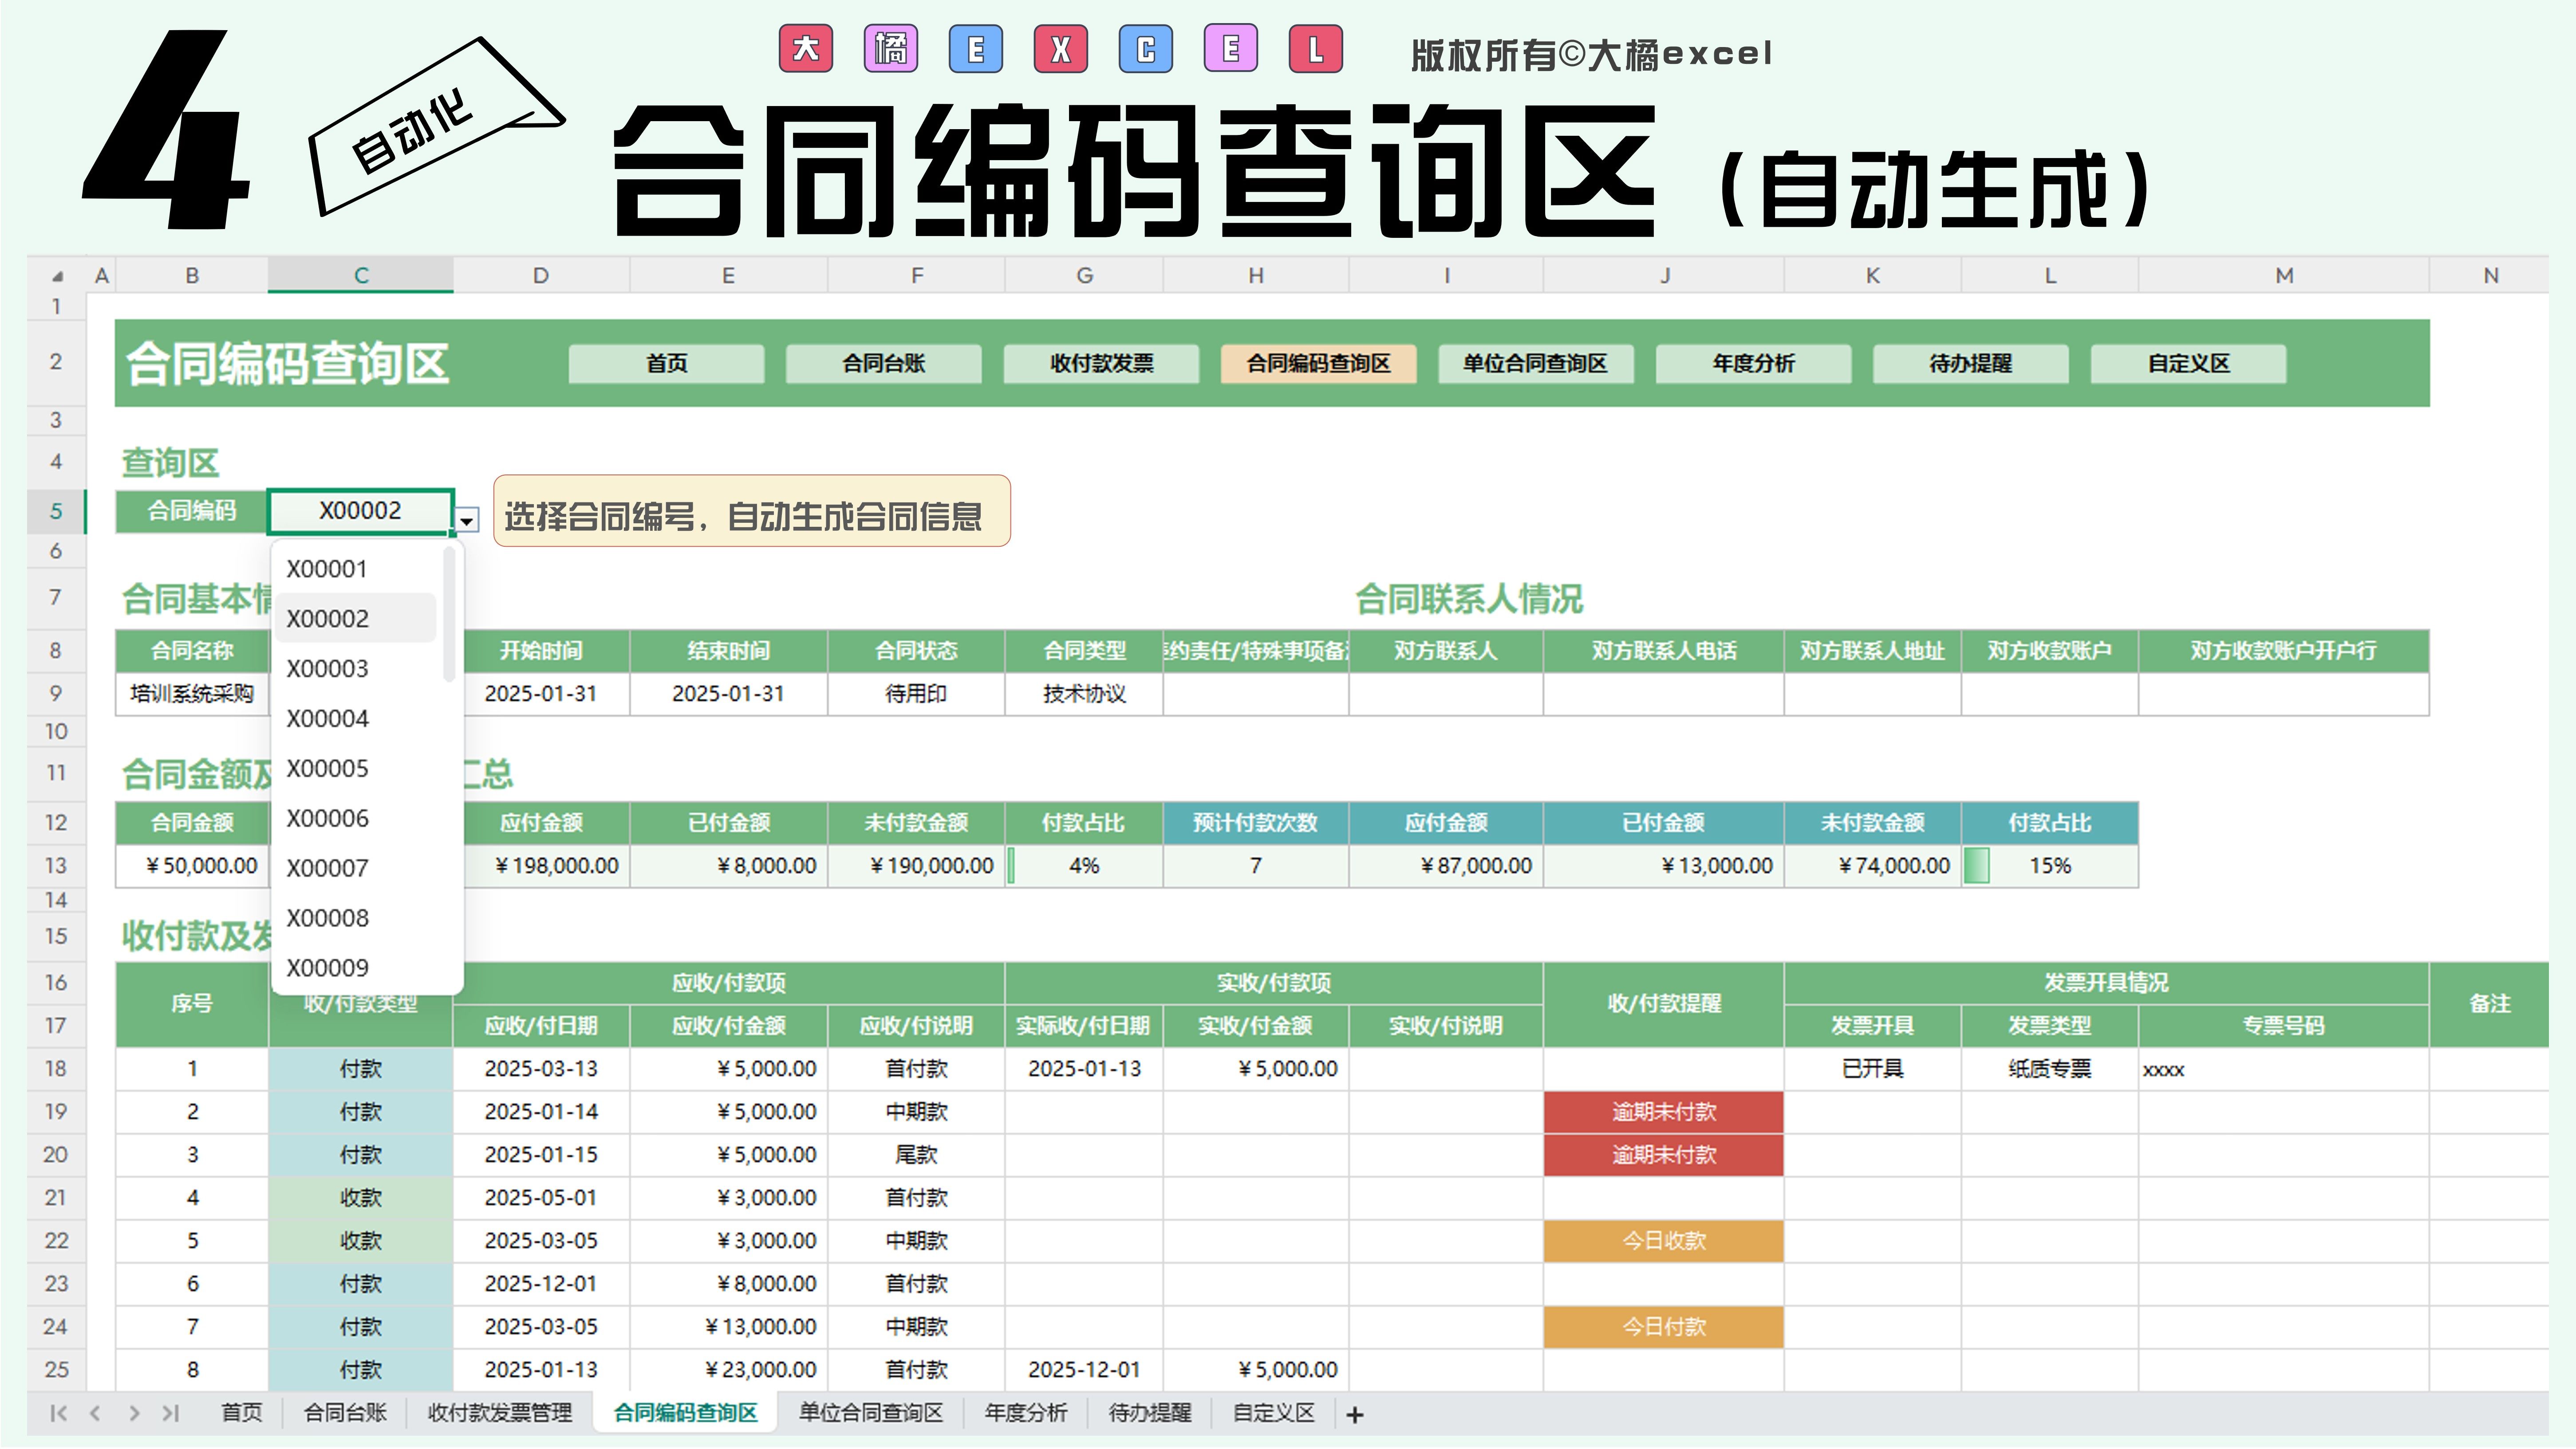Switch to 年度分析 sheet tab
Viewport: 2576px width, 1449px height.
pos(1025,1413)
